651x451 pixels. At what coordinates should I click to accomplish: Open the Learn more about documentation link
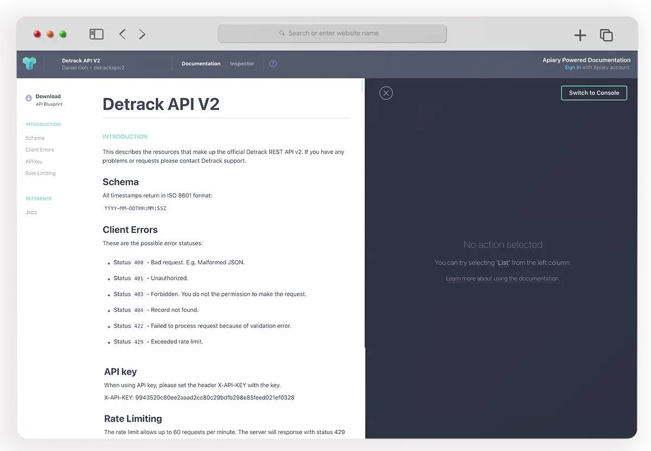point(502,278)
